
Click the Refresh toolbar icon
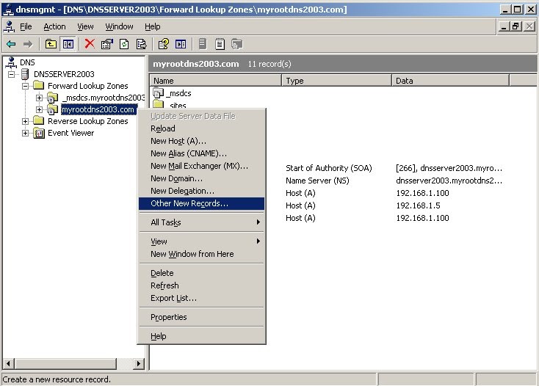pyautogui.click(x=123, y=44)
